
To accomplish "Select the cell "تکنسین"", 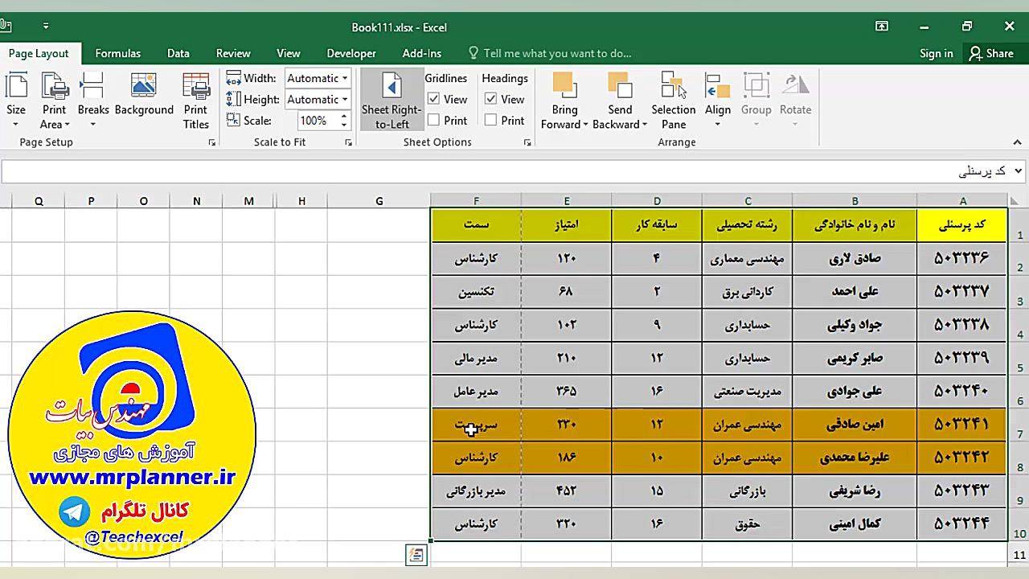I will pyautogui.click(x=476, y=291).
